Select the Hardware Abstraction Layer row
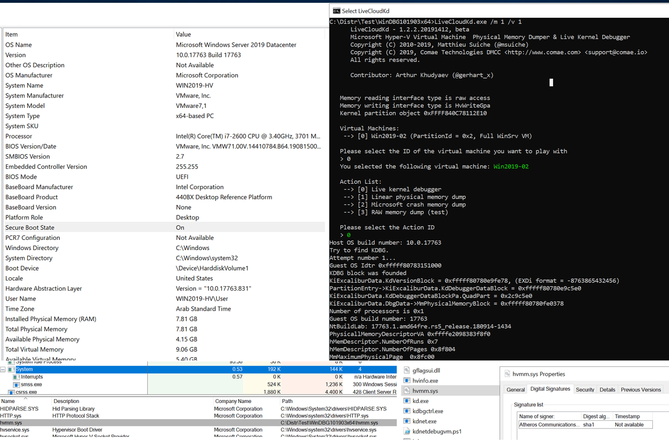669x442 pixels. 164,288
